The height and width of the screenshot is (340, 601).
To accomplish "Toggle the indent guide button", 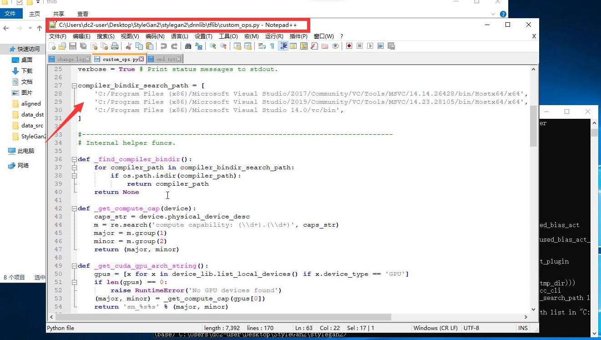I will [283, 46].
